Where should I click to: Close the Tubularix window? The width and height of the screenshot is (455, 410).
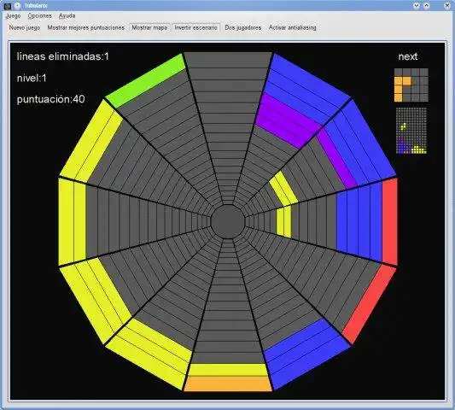coord(447,5)
